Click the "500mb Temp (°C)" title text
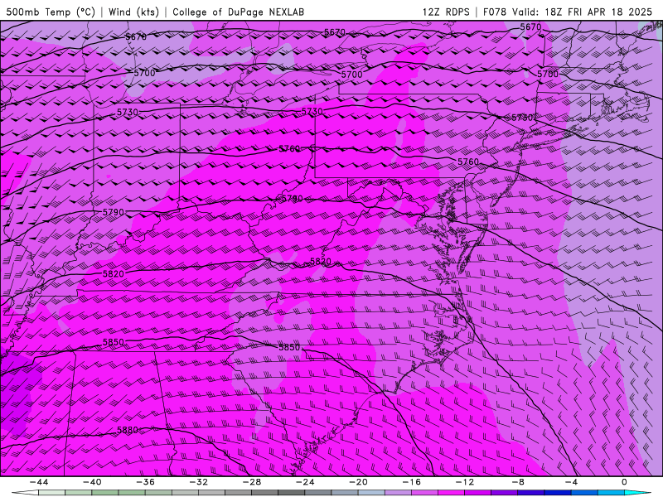The height and width of the screenshot is (497, 663). point(51,12)
